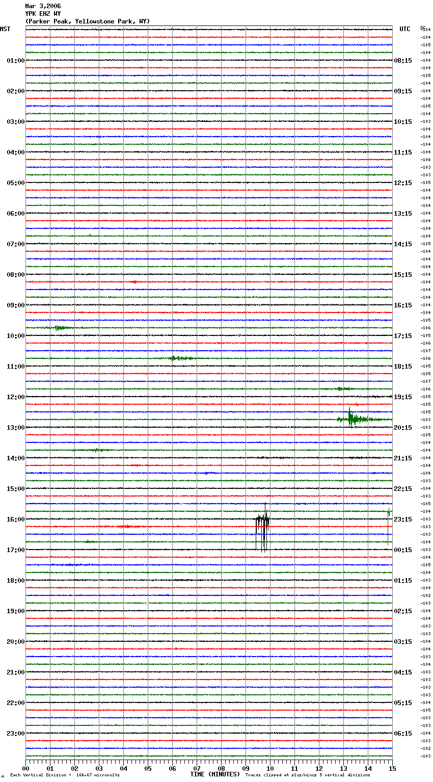Click the large black clipped spike near 16:00
The image size is (433, 782).
pyautogui.click(x=262, y=528)
